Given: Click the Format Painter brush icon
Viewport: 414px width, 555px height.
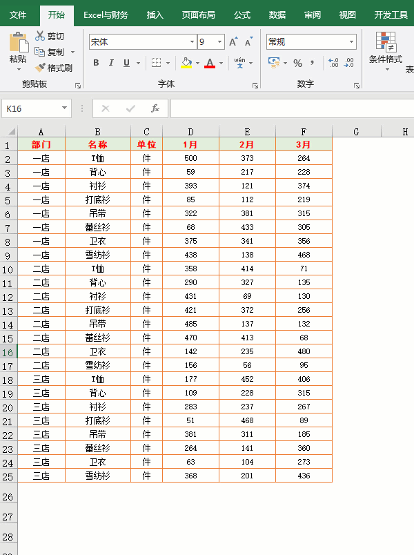Looking at the screenshot, I should (40, 67).
